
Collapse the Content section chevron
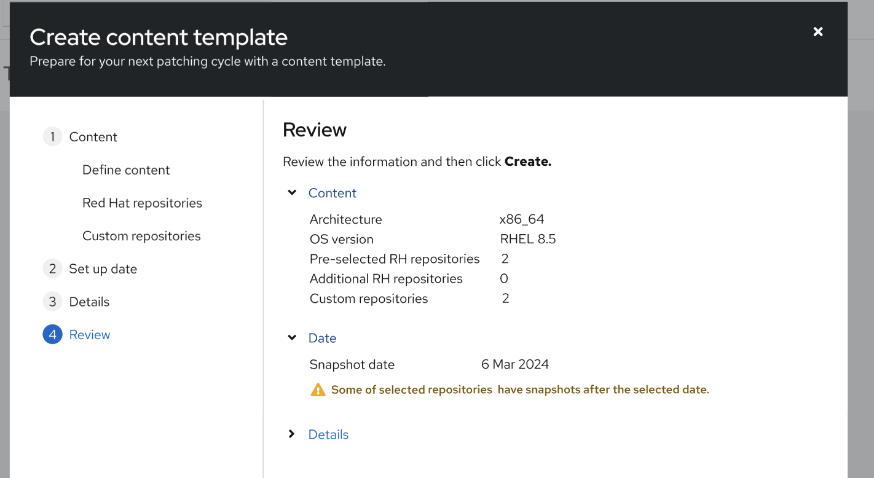point(292,193)
